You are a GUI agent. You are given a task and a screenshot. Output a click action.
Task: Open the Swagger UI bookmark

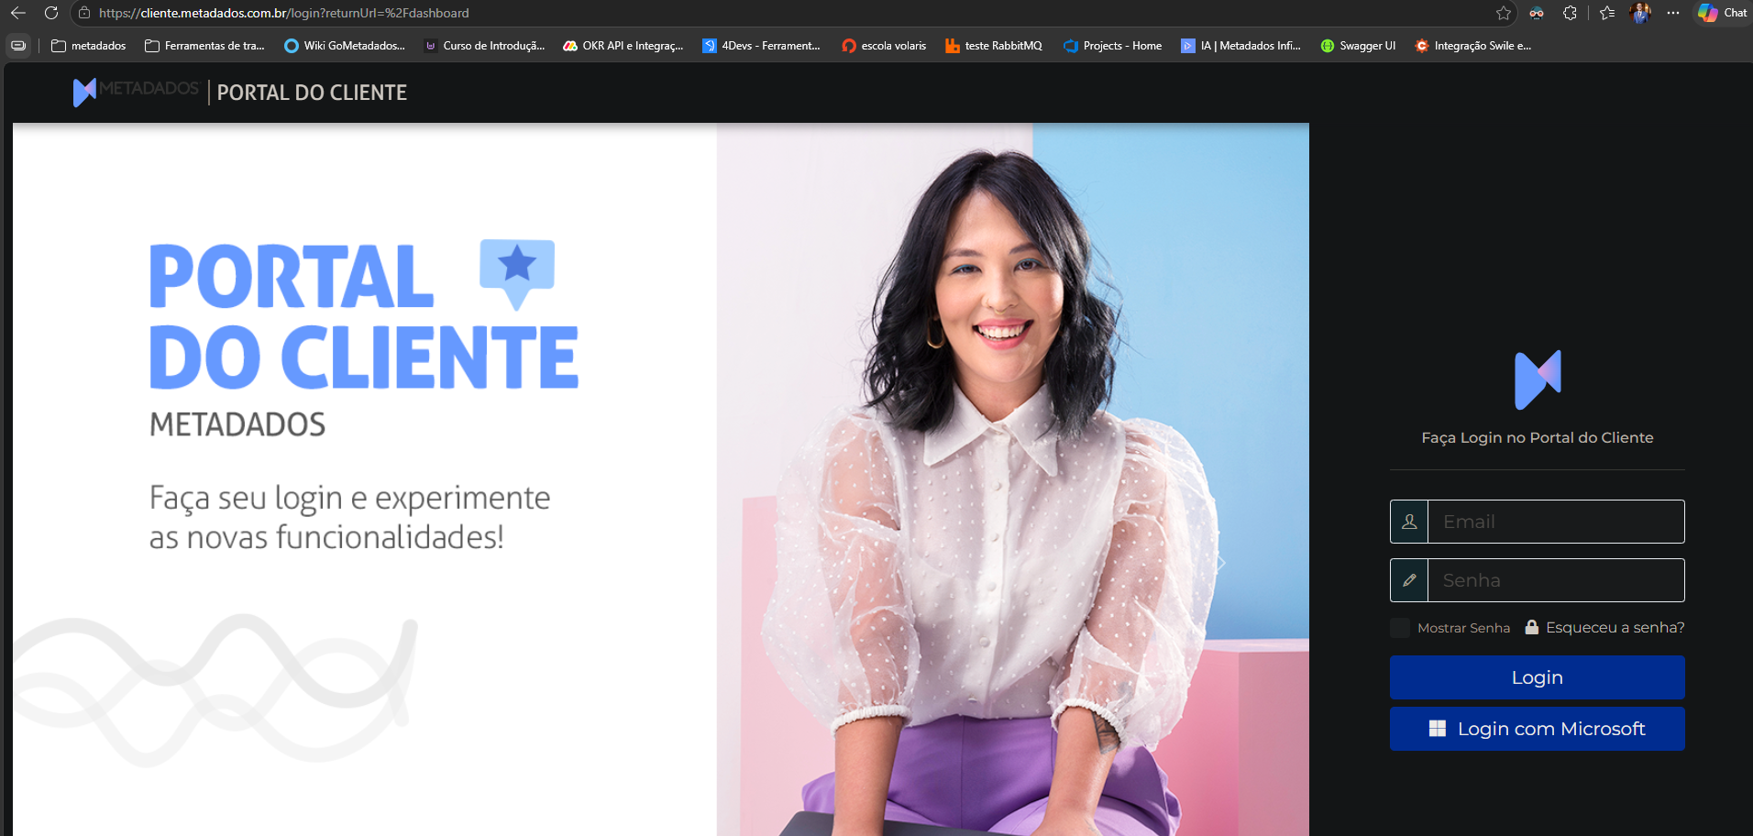1358,46
